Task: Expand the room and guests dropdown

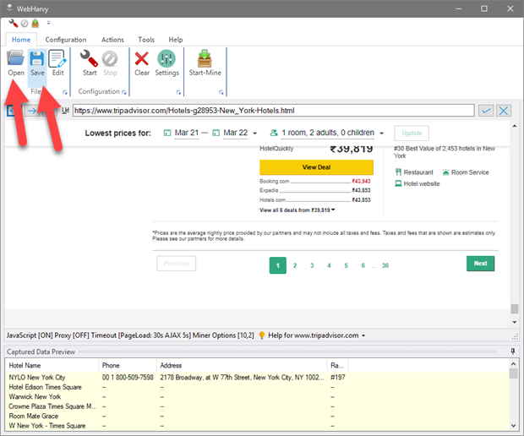Action: coord(326,134)
